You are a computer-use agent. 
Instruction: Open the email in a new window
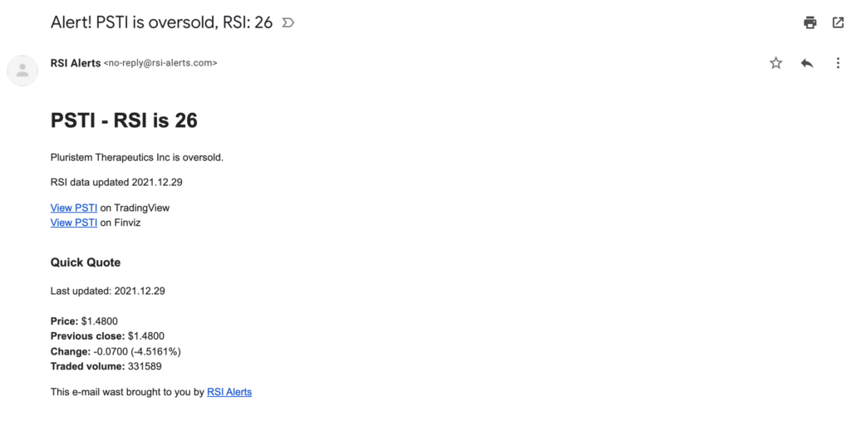[x=838, y=22]
